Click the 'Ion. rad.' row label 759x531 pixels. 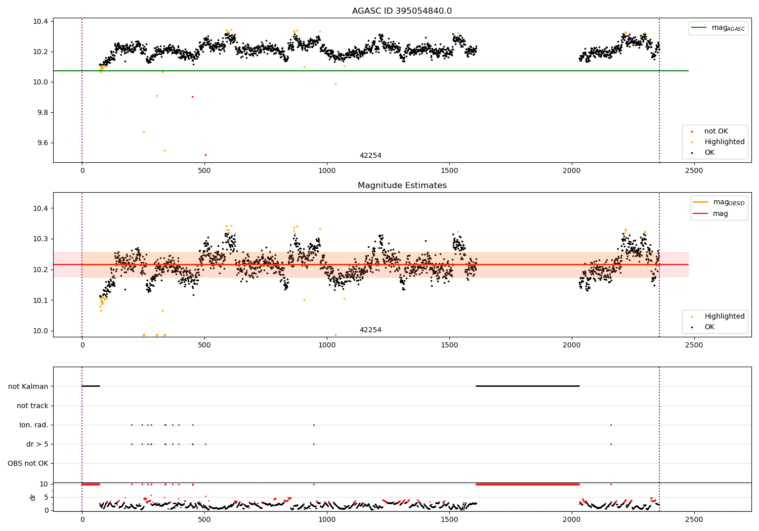[34, 425]
